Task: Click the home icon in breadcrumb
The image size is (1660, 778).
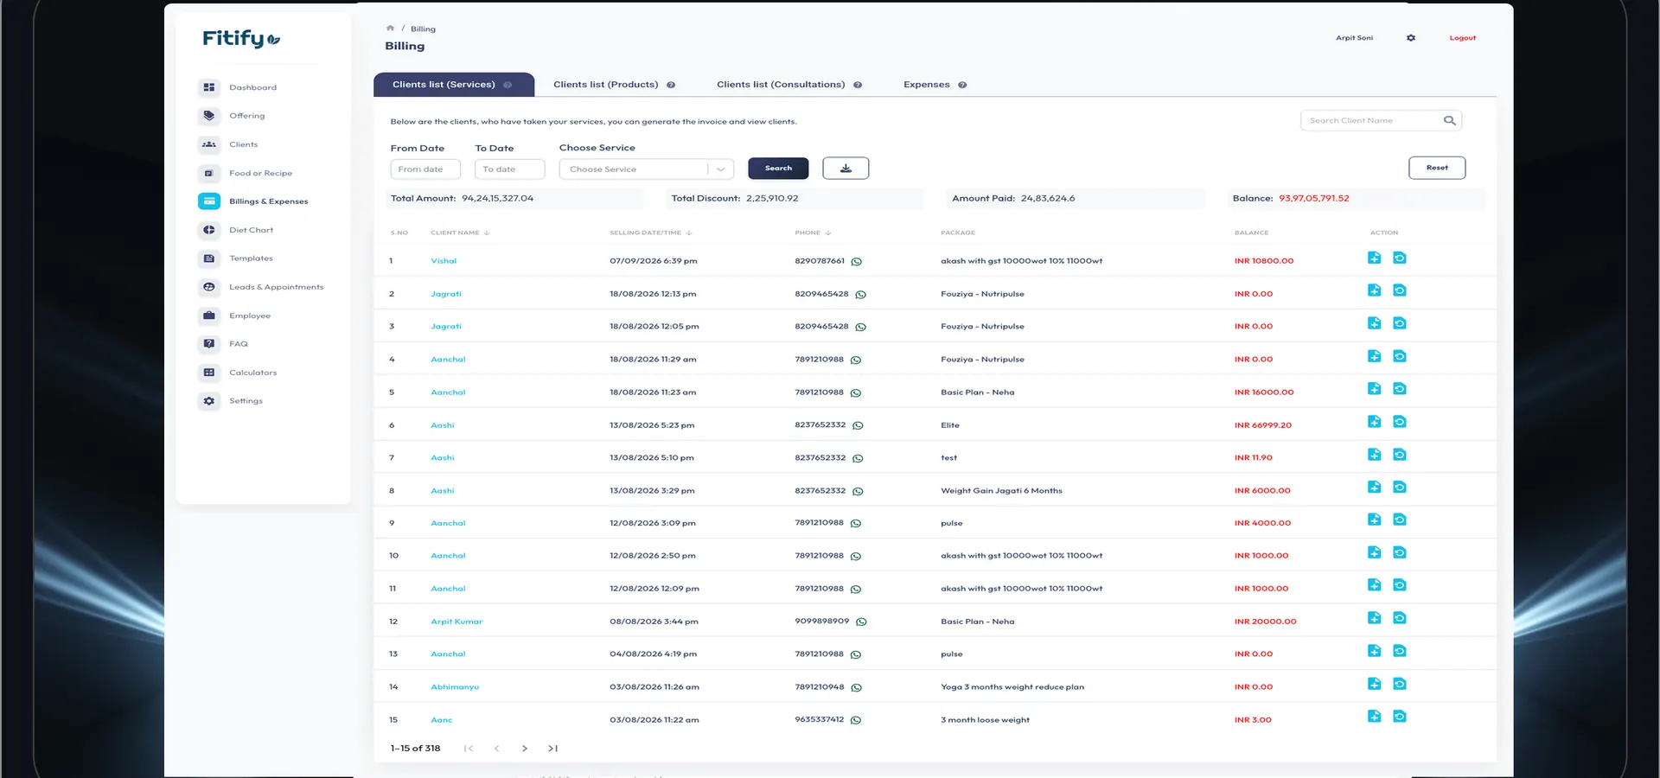Action: tap(390, 29)
